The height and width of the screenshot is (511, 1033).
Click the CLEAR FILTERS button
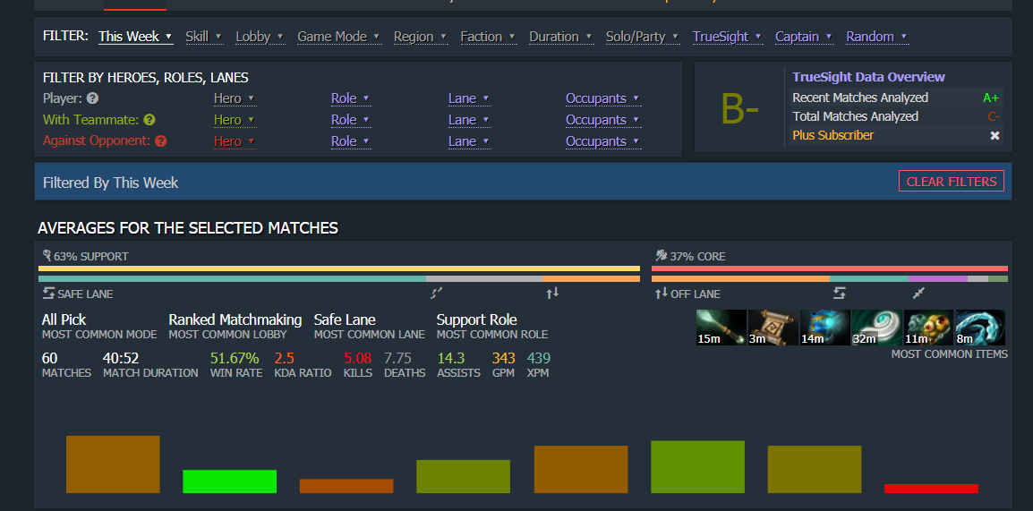pos(952,181)
